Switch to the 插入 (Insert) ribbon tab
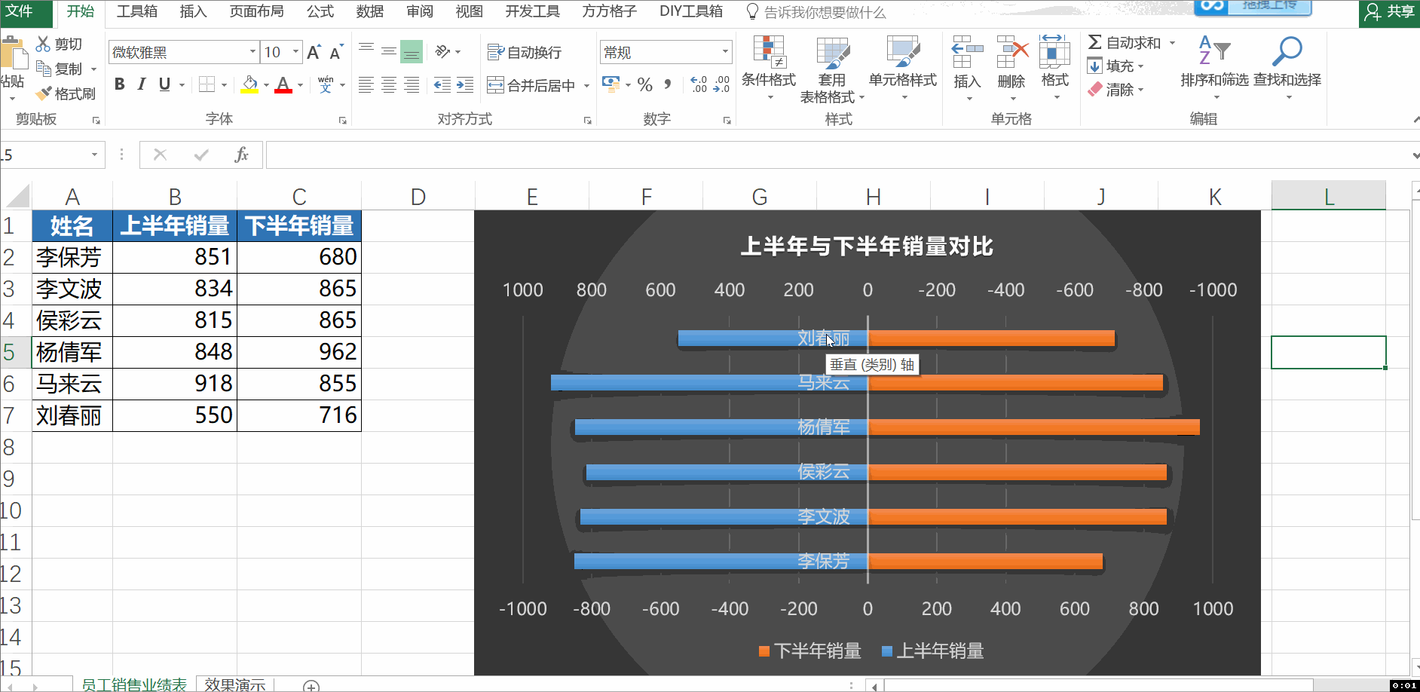The width and height of the screenshot is (1420, 692). coord(193,11)
